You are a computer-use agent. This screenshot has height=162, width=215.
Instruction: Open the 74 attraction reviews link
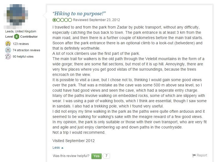[x=26, y=50]
